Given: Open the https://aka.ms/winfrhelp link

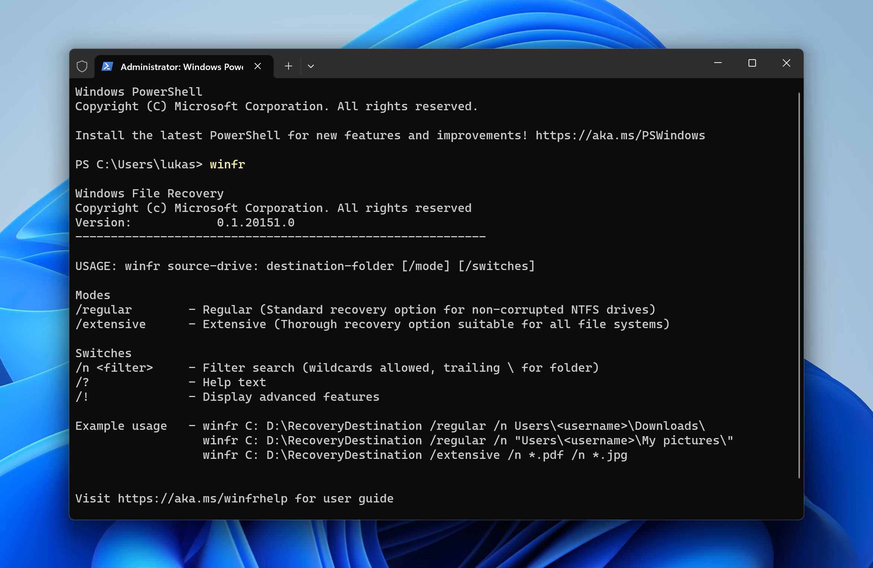Looking at the screenshot, I should pyautogui.click(x=203, y=498).
